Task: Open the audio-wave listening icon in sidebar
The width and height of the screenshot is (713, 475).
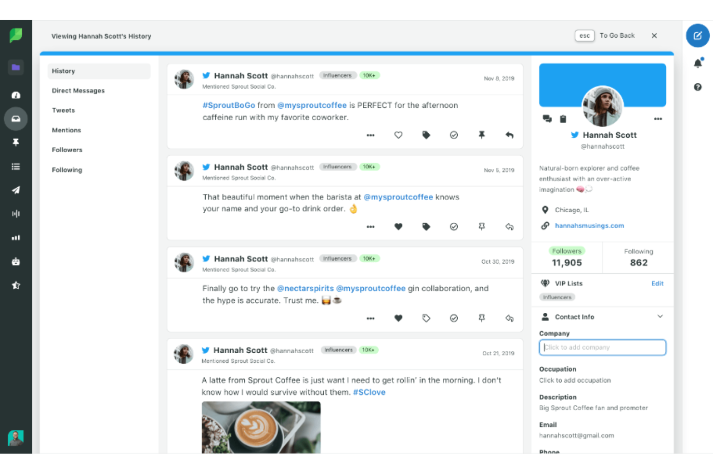Action: 16,213
